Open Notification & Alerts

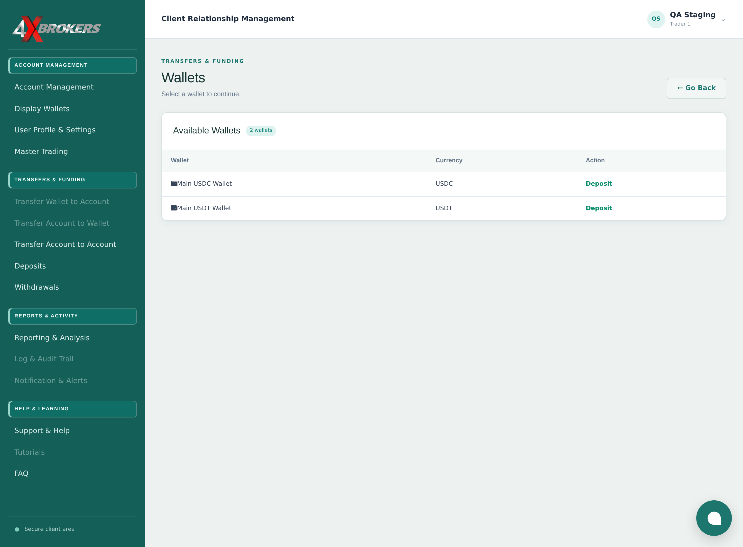click(51, 381)
